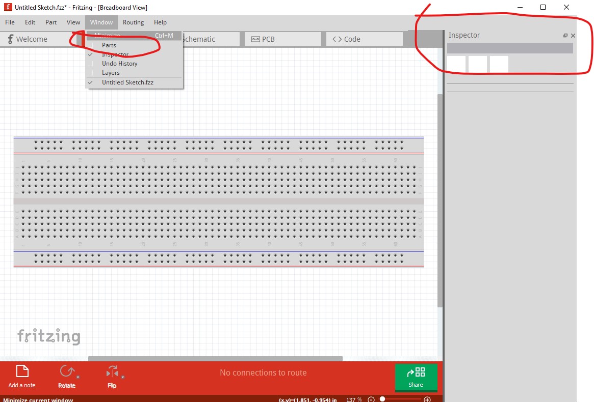Click the zoom in plus icon
Image resolution: width=594 pixels, height=402 pixels.
pos(427,399)
